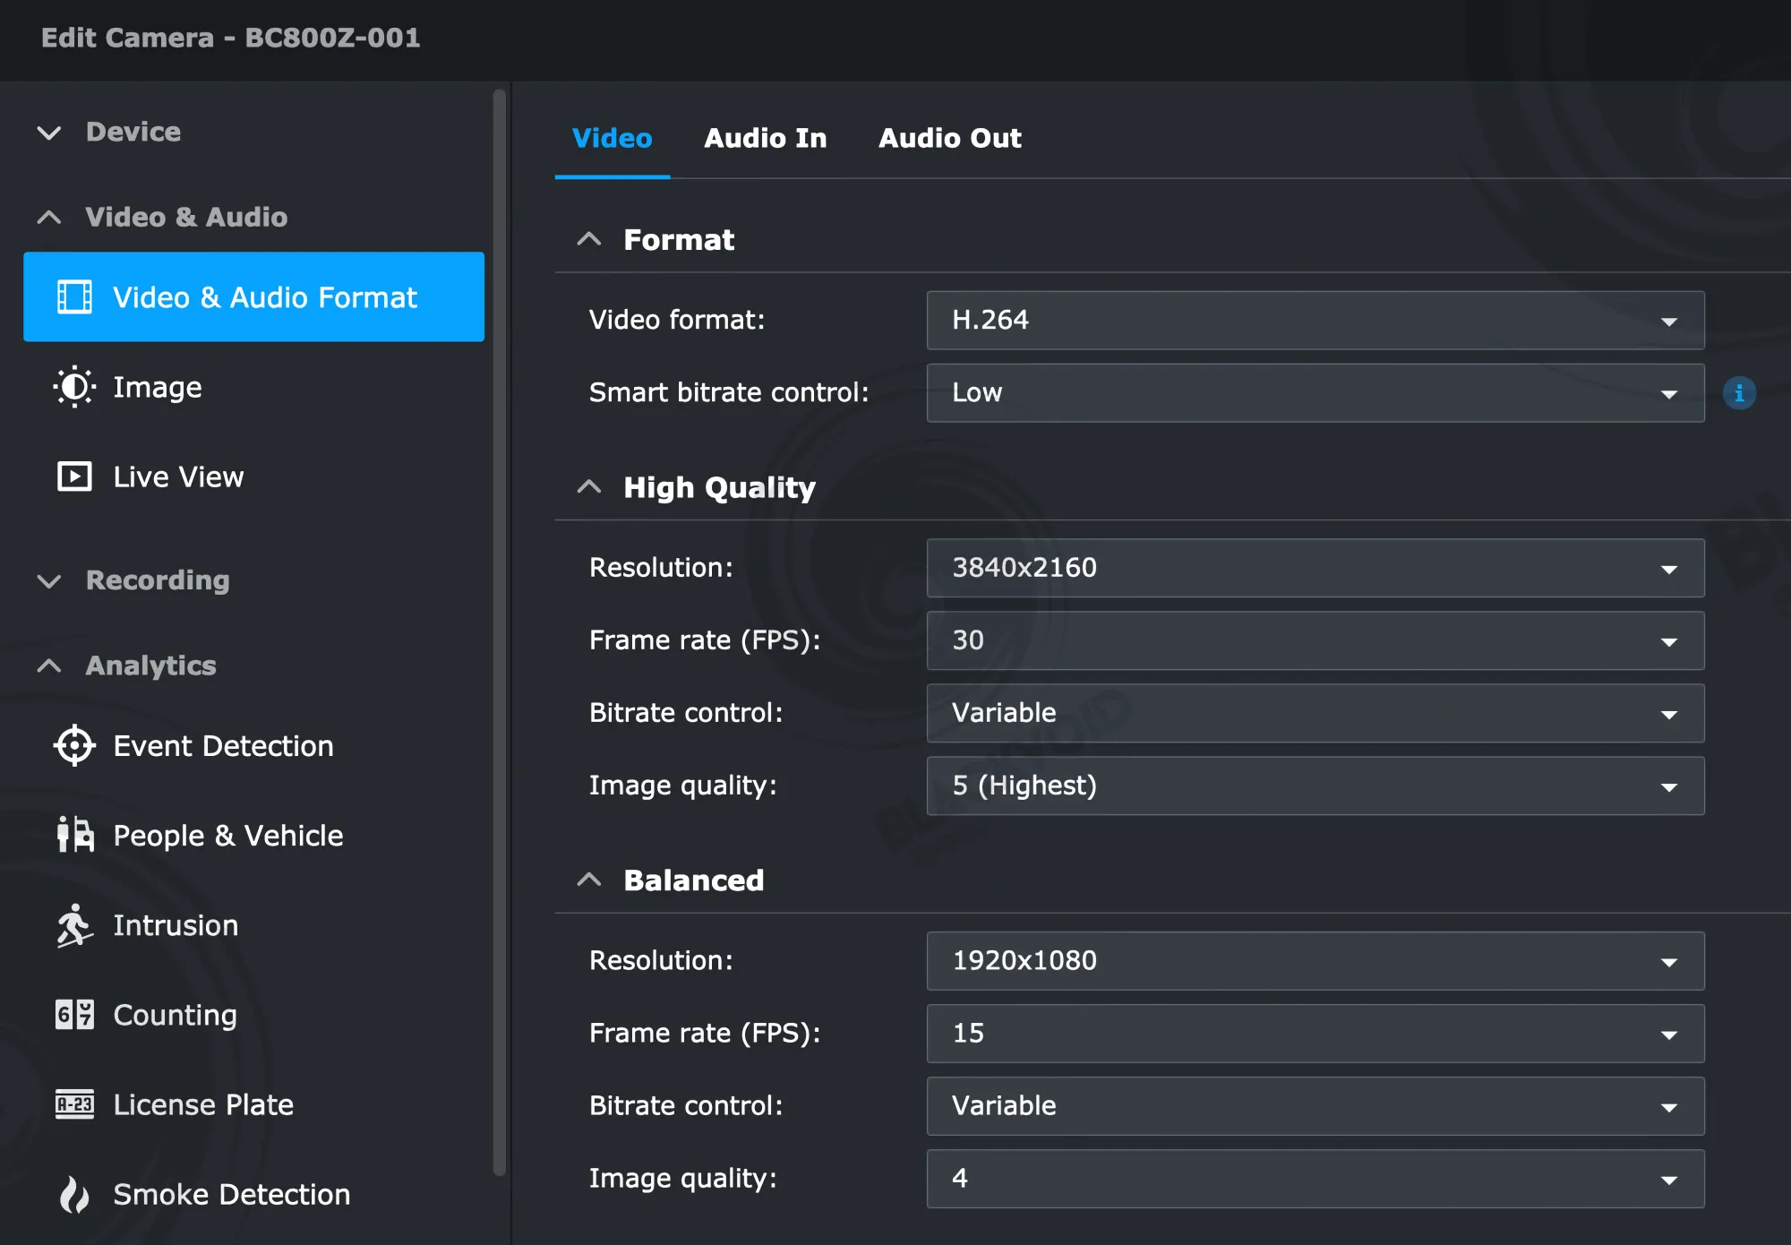Switch to the Audio In tab

point(765,138)
